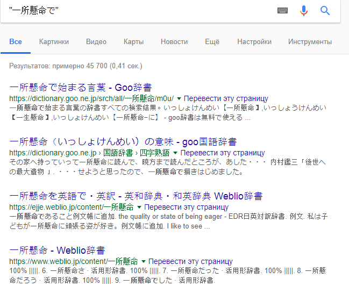Switch to the Видео tab
349x286 pixels.
pos(96,41)
